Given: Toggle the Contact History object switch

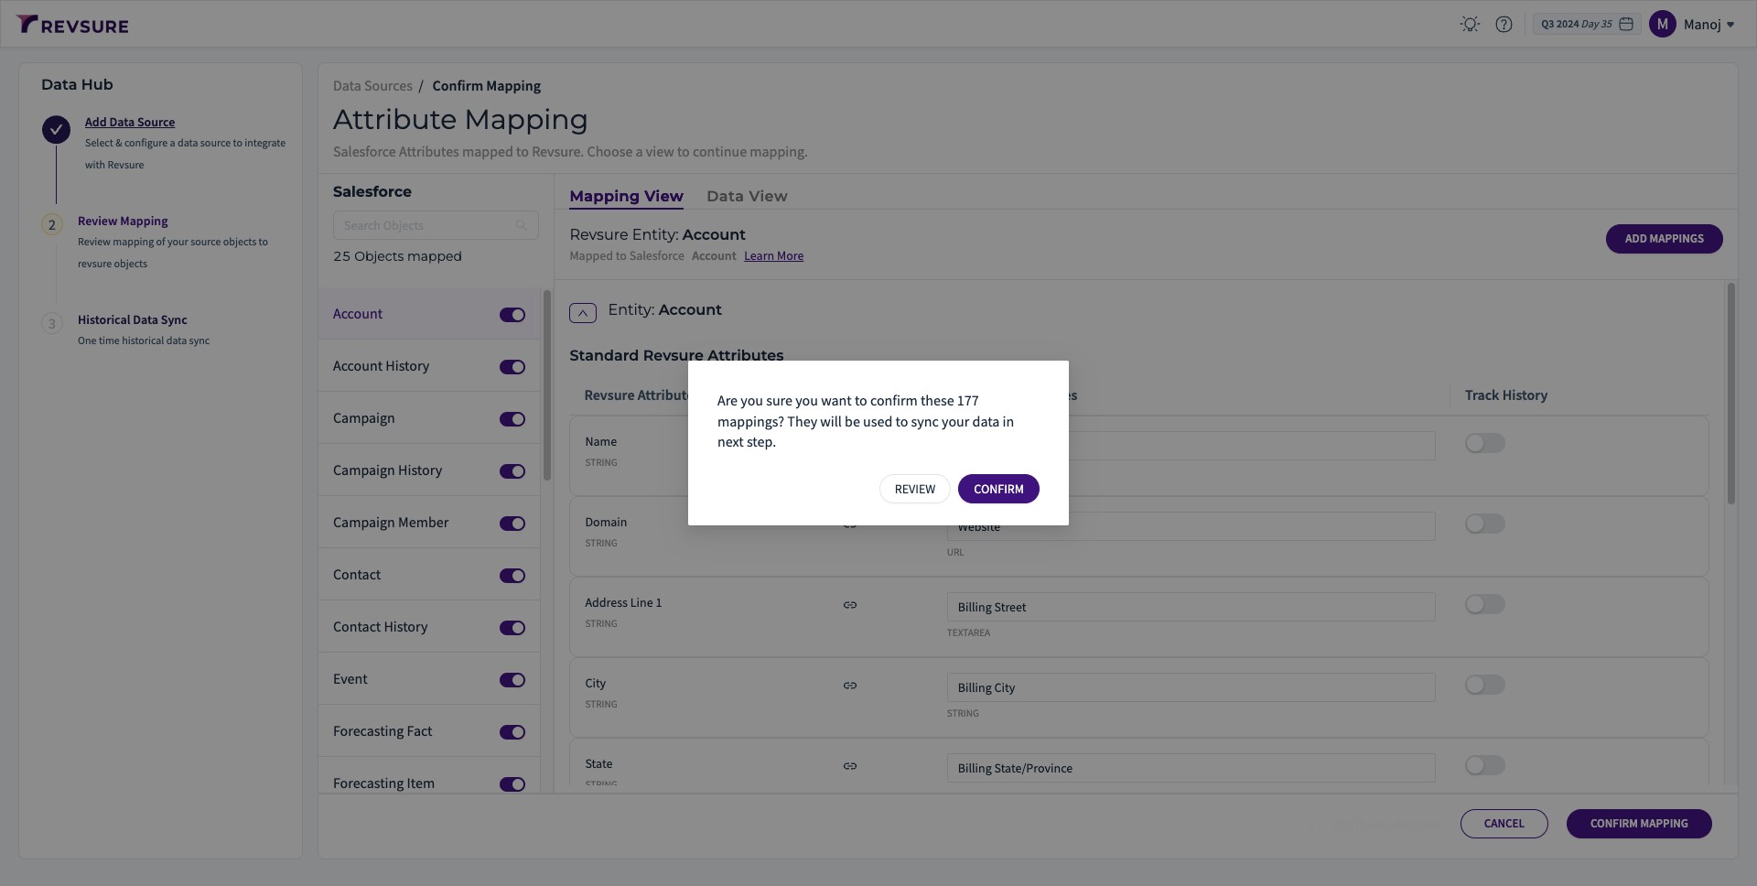Looking at the screenshot, I should [x=512, y=628].
